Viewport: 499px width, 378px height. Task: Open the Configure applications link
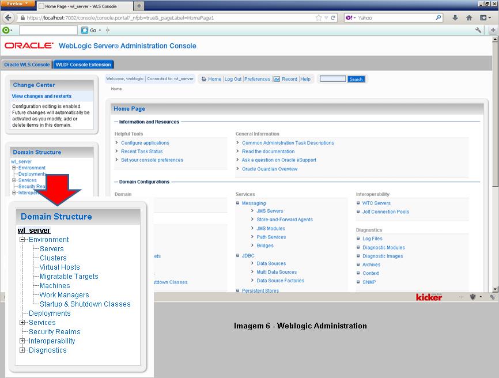coord(145,143)
